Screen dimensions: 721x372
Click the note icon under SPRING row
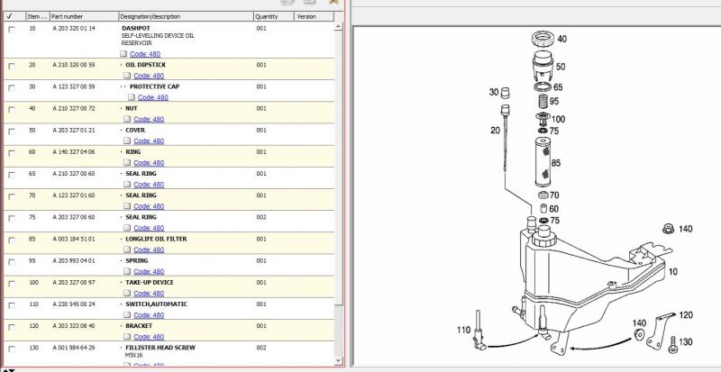point(126,271)
